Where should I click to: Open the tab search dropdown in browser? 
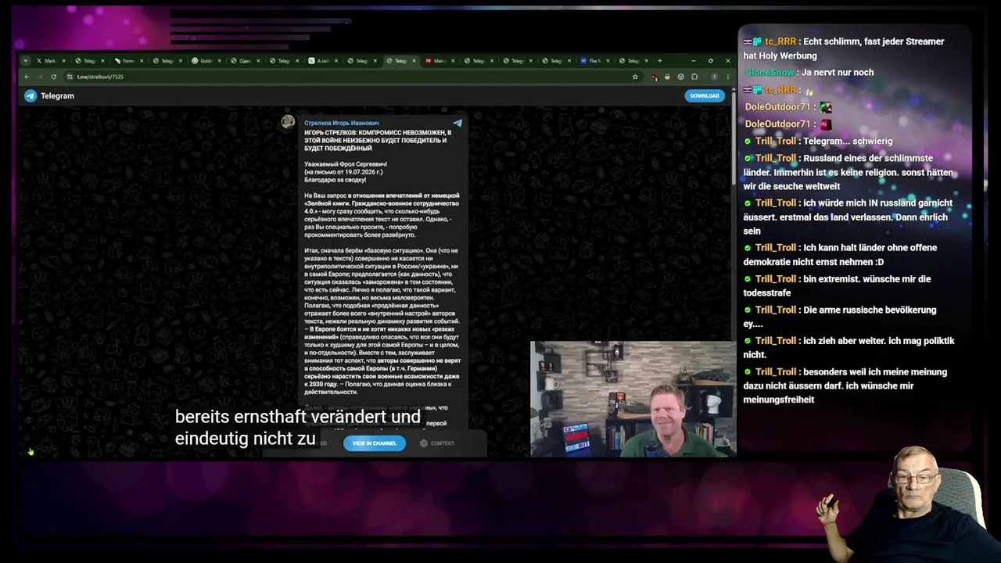click(x=26, y=61)
